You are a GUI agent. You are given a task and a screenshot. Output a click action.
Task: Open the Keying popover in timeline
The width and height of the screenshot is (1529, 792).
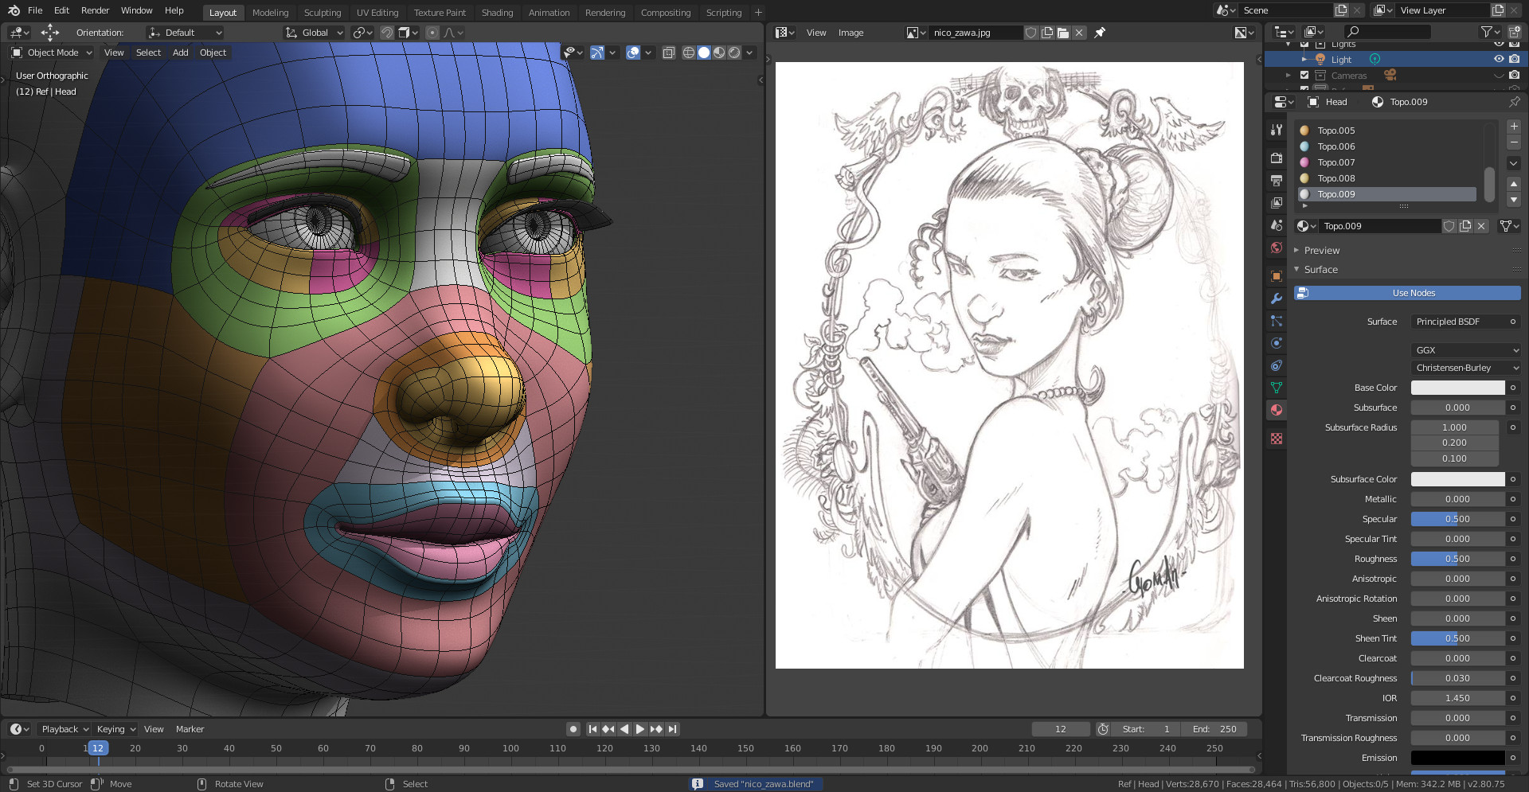(115, 729)
